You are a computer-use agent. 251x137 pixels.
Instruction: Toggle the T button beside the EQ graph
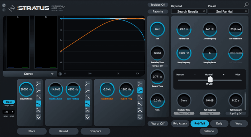click(60, 74)
